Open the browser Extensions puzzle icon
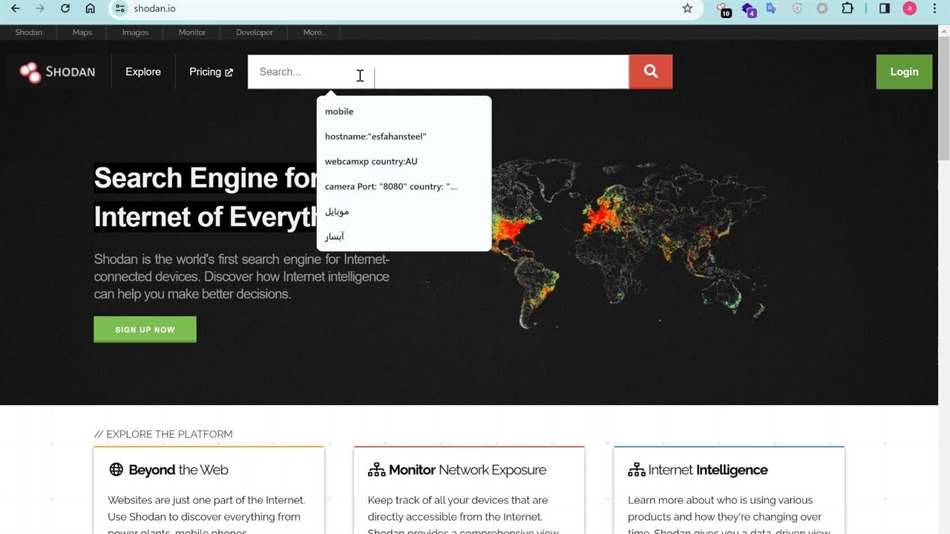 (x=848, y=9)
